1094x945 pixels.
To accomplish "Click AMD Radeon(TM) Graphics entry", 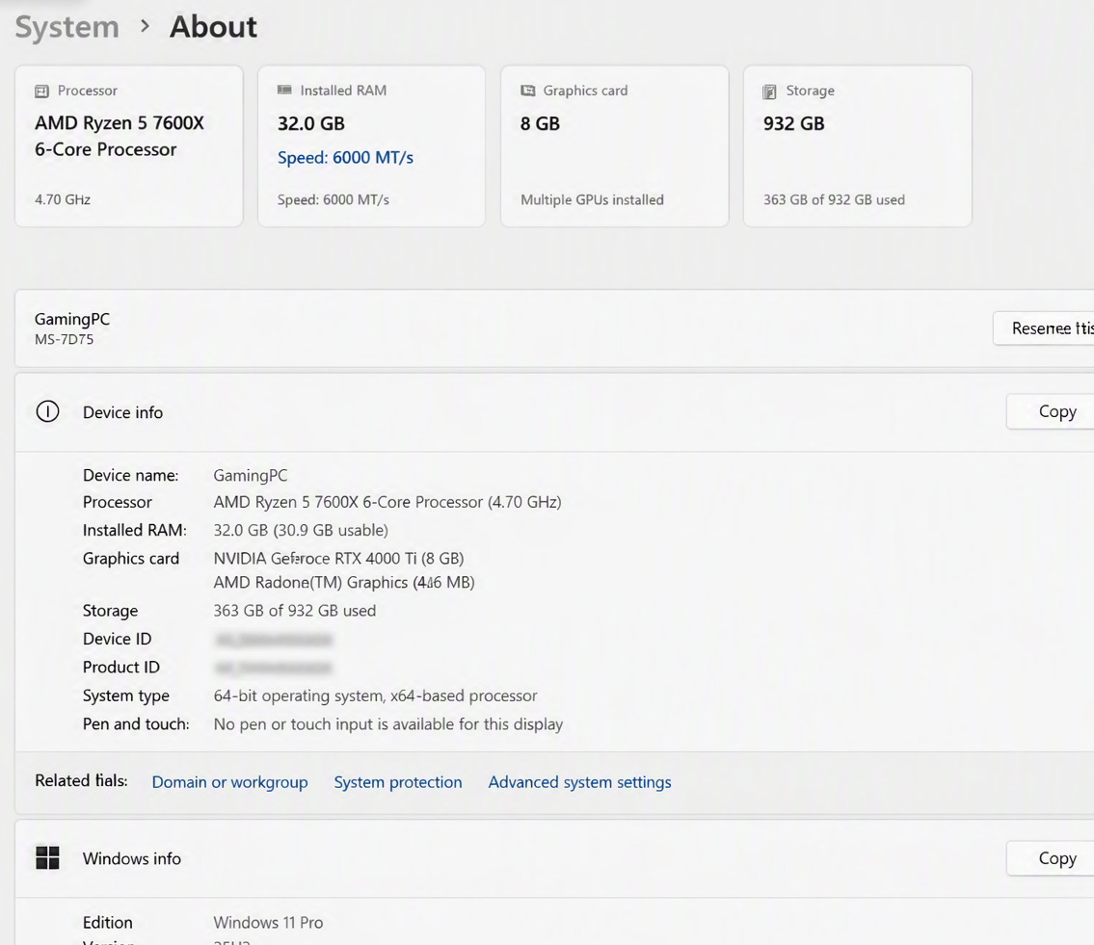I will (344, 583).
